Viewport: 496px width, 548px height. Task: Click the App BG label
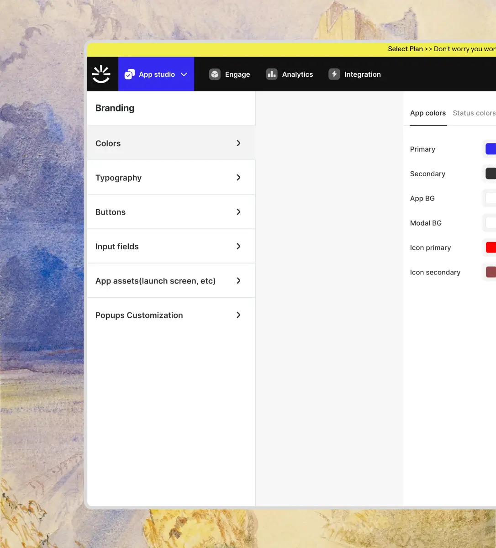point(422,198)
